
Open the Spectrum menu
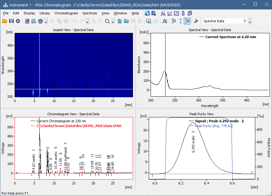(90, 13)
